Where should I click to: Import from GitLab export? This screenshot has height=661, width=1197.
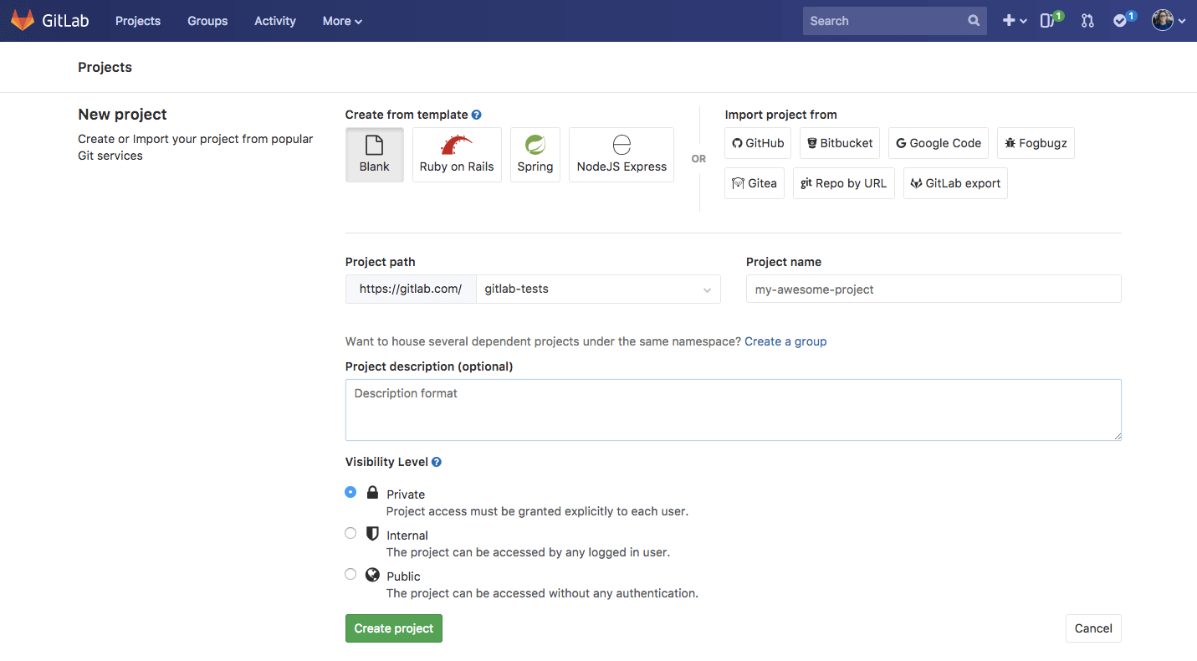[955, 183]
